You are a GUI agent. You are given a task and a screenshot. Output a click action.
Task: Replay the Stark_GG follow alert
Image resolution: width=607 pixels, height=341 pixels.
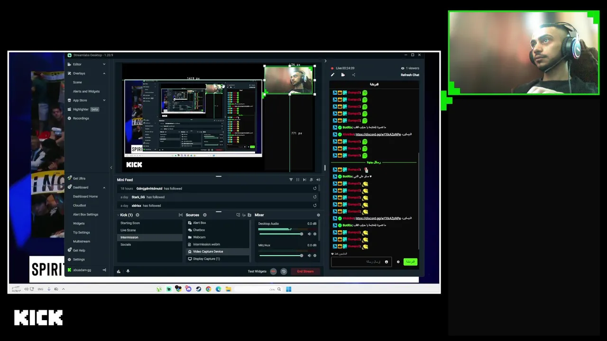coord(314,197)
